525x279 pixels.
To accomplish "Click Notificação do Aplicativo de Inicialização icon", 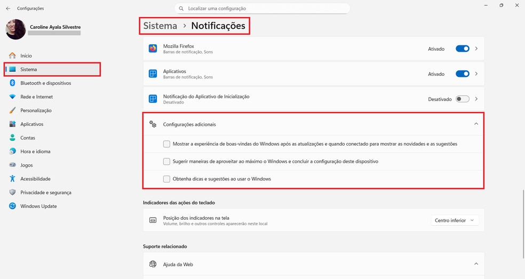I will point(153,99).
